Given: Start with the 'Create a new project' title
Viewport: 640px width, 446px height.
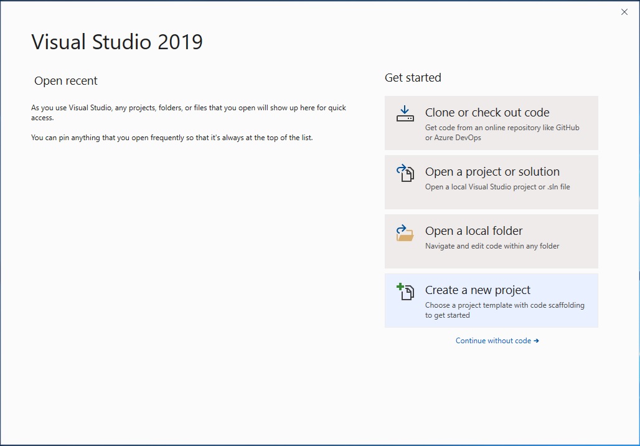Looking at the screenshot, I should coord(478,290).
